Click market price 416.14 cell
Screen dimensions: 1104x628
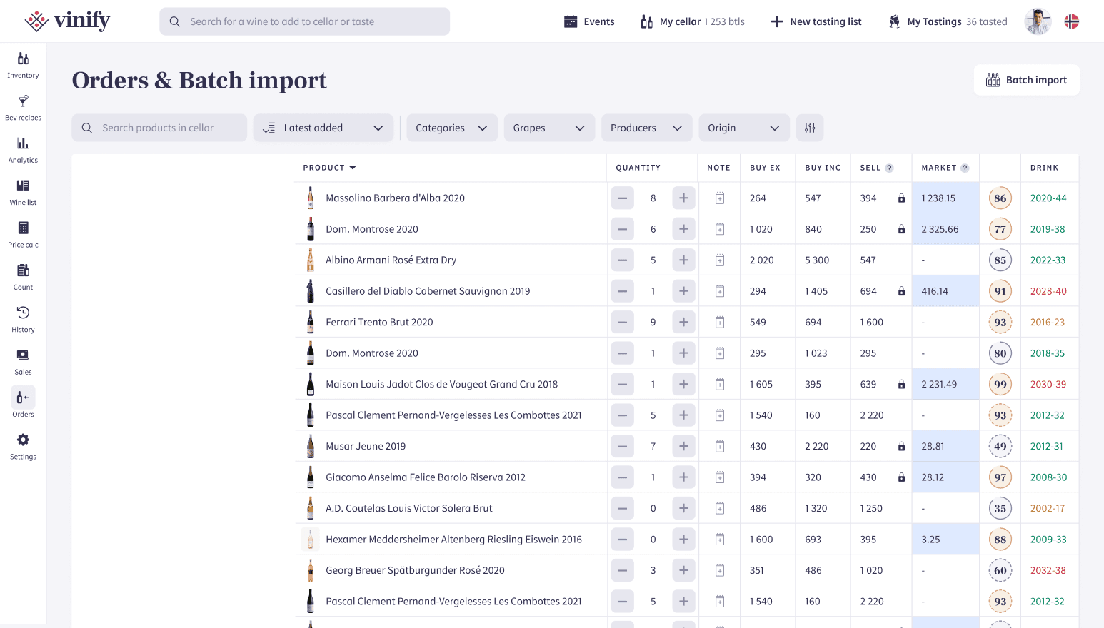tap(945, 291)
